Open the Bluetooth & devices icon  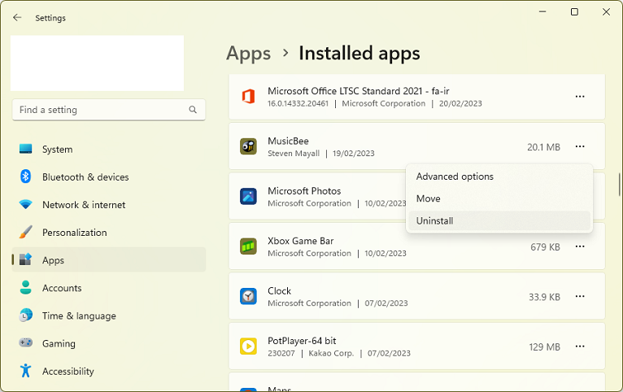coord(26,176)
